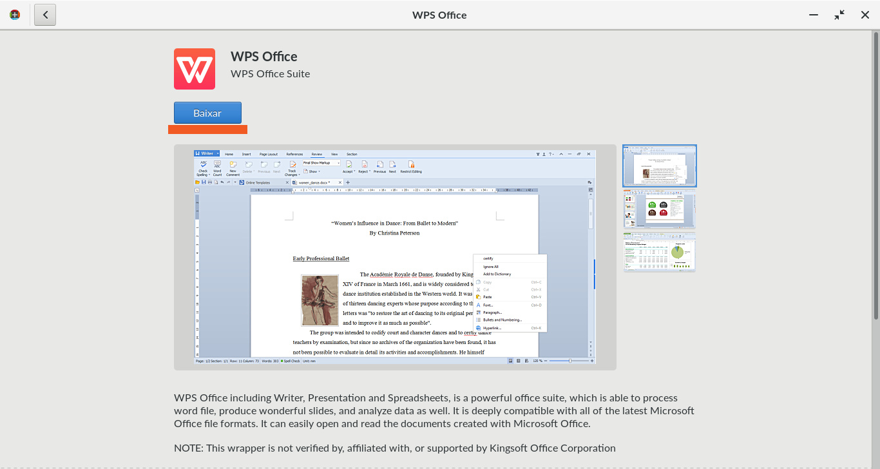This screenshot has width=880, height=469.
Task: Go back using the header back arrow
Action: [x=45, y=15]
